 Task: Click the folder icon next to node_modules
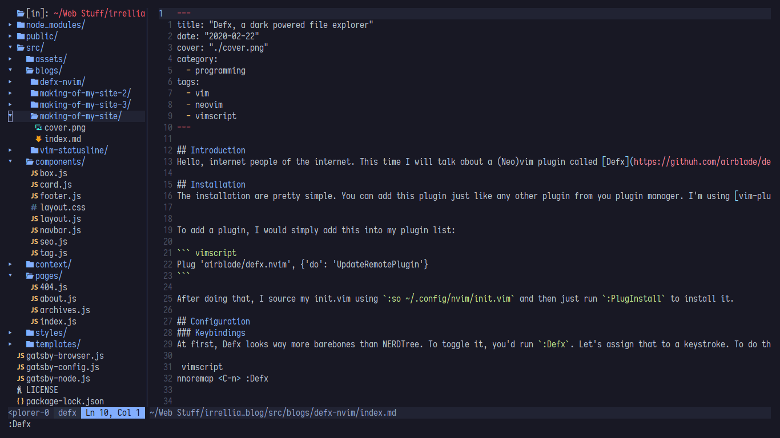(x=21, y=25)
